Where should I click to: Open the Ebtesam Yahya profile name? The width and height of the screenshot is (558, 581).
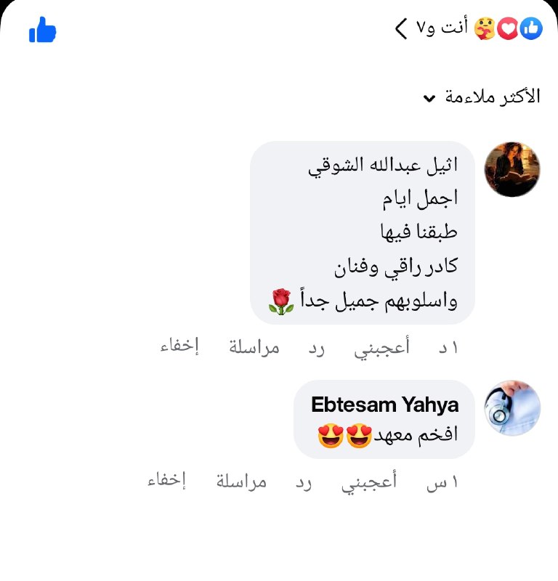pos(384,405)
